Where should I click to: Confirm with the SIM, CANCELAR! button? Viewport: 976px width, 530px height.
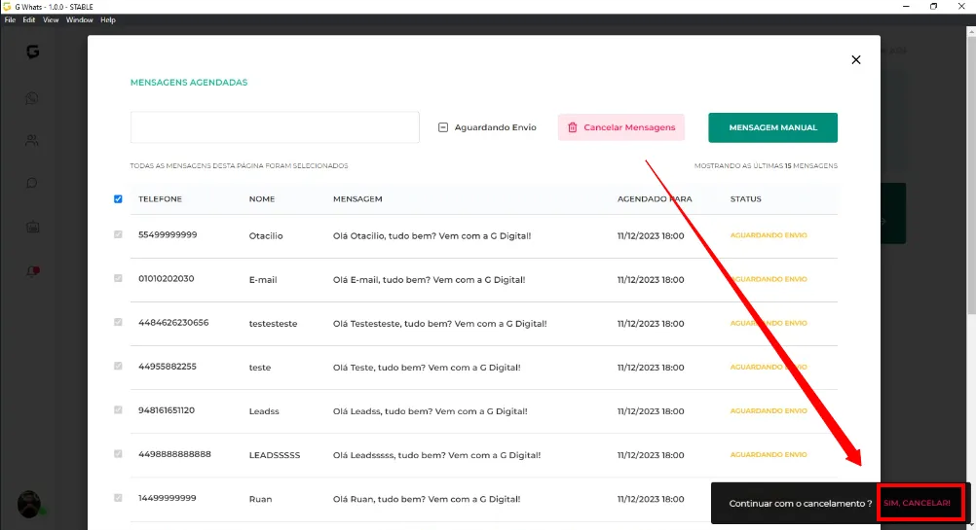[x=917, y=504]
